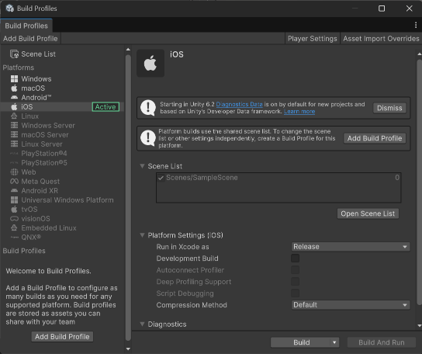This screenshot has height=354, width=422.
Task: Select the Scene List icon in sidebar
Action: [x=14, y=54]
